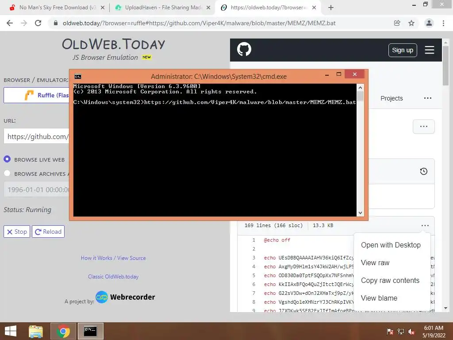Click the file history clock icon

(x=423, y=171)
